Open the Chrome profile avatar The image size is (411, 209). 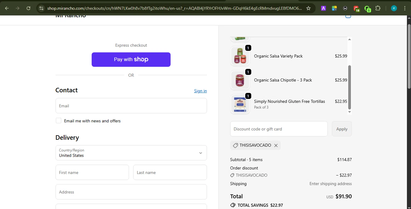click(394, 8)
